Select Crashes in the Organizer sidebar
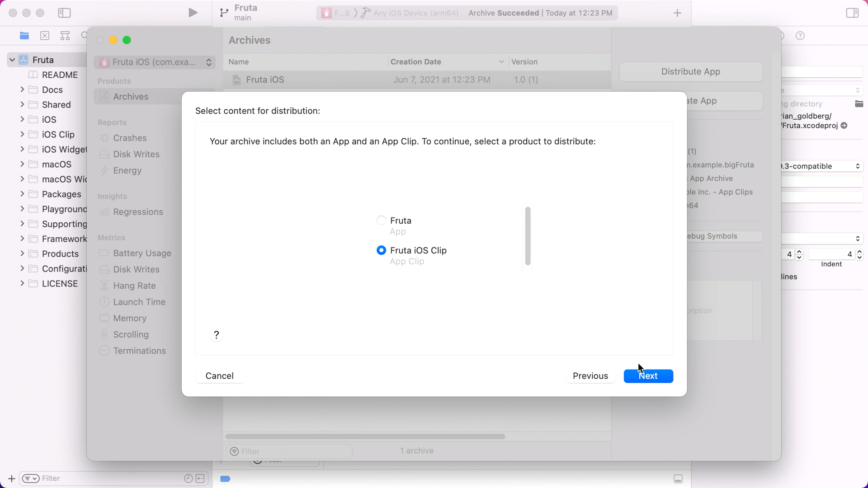This screenshot has height=488, width=868. coord(130,138)
